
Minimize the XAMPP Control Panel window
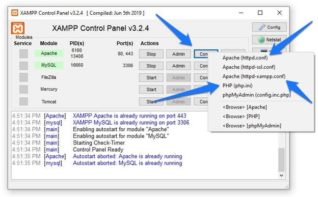coord(241,13)
